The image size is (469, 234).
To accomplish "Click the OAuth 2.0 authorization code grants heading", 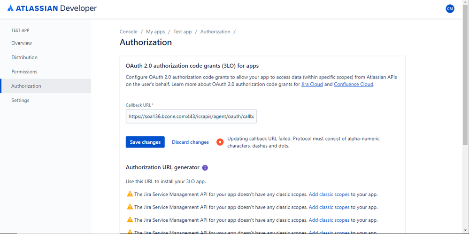I will [192, 66].
